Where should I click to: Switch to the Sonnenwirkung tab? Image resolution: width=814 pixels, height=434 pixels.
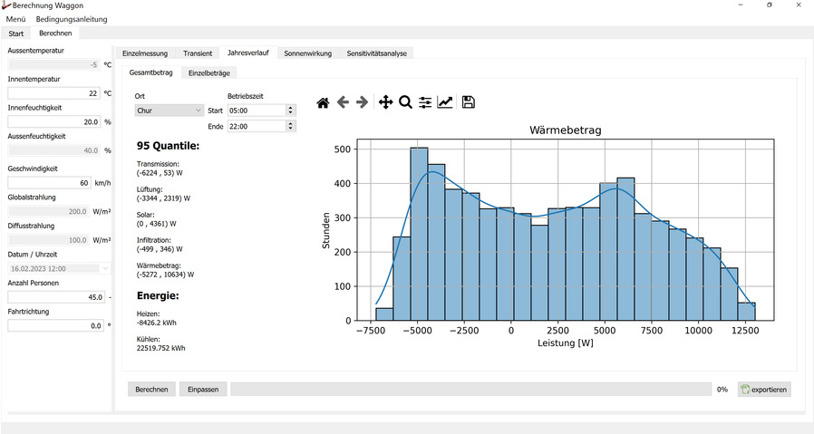point(307,53)
